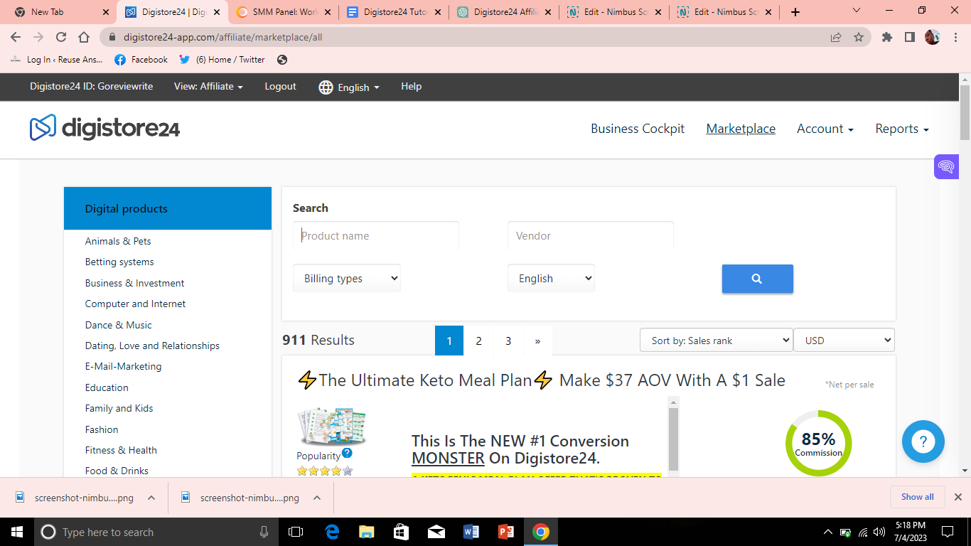Go to results page 3
Screen dimensions: 971x546
tap(508, 341)
